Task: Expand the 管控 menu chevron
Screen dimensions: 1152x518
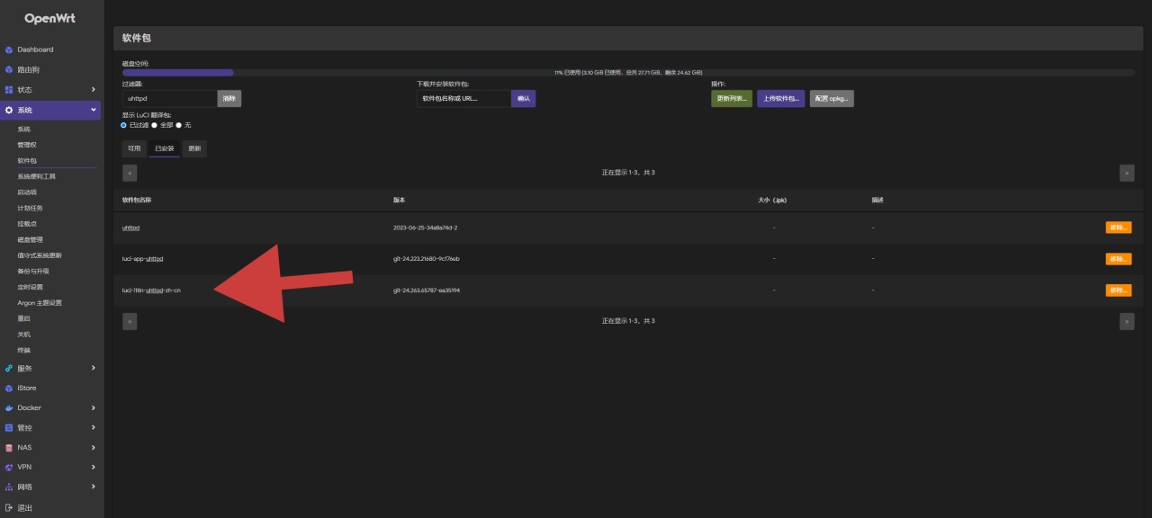Action: tap(94, 427)
